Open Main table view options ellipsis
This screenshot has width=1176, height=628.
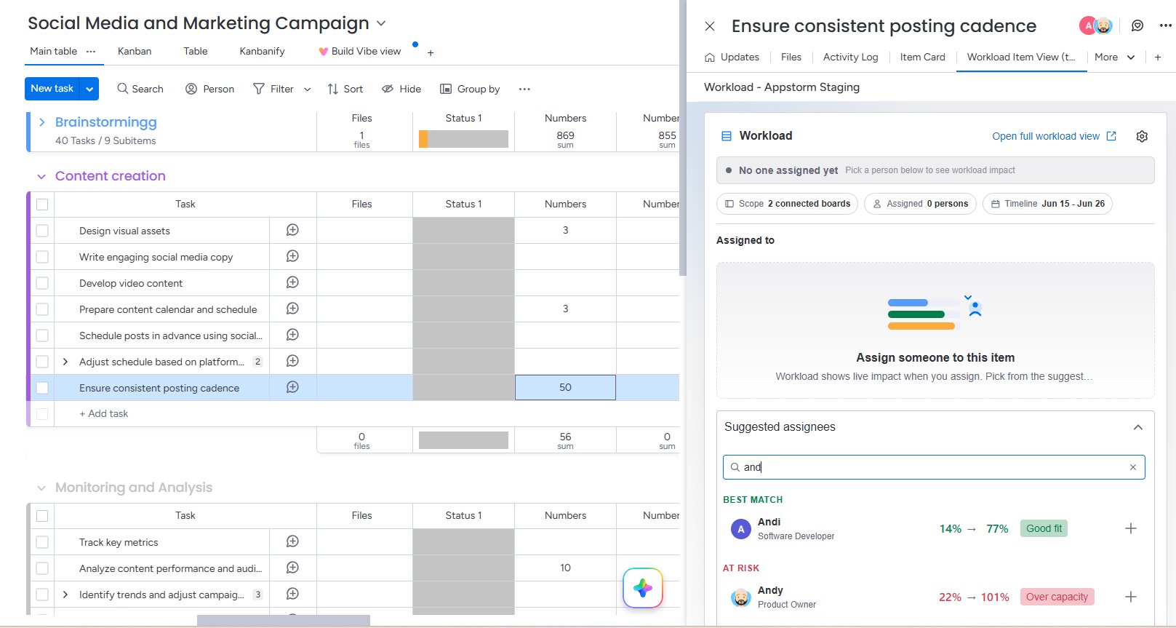91,51
